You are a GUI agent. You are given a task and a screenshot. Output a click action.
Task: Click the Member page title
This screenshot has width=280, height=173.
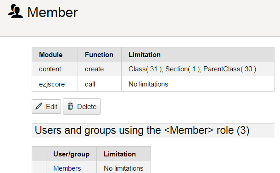52,12
